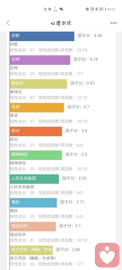Tap the 心理测试 page title
The height and width of the screenshot is (270, 122).
coord(61,23)
